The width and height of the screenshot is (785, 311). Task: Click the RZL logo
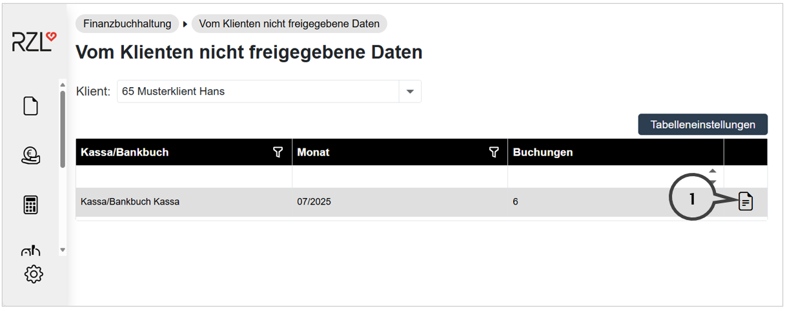point(34,43)
